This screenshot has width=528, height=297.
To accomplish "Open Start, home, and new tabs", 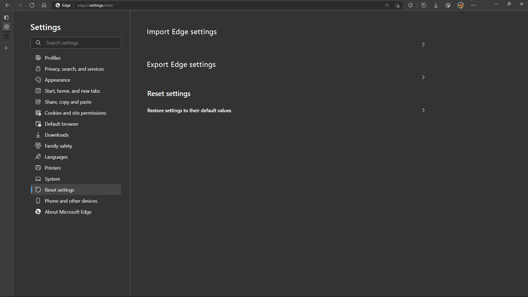I will [76, 91].
